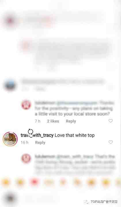The width and height of the screenshot is (121, 207).
Task: Open the blurred pink avatar at top
Action: (x=10, y=21)
